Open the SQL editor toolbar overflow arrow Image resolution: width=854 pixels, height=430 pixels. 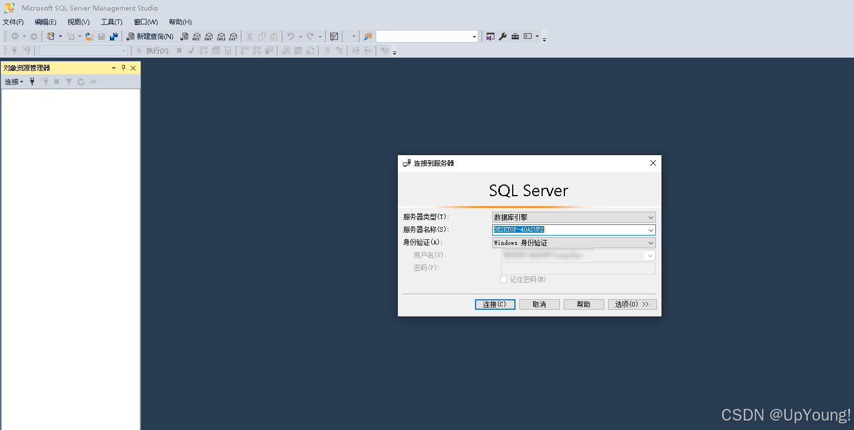point(395,53)
